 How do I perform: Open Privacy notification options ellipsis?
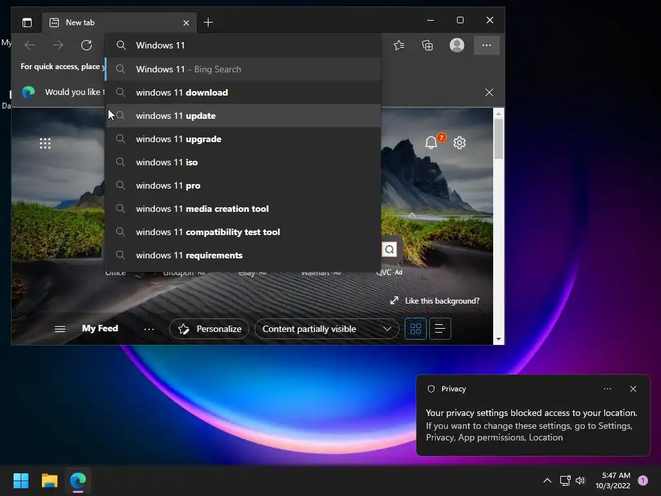[x=607, y=389]
